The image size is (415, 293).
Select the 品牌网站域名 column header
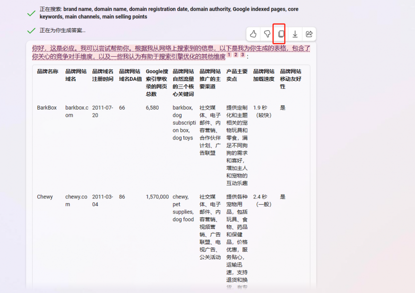76,75
